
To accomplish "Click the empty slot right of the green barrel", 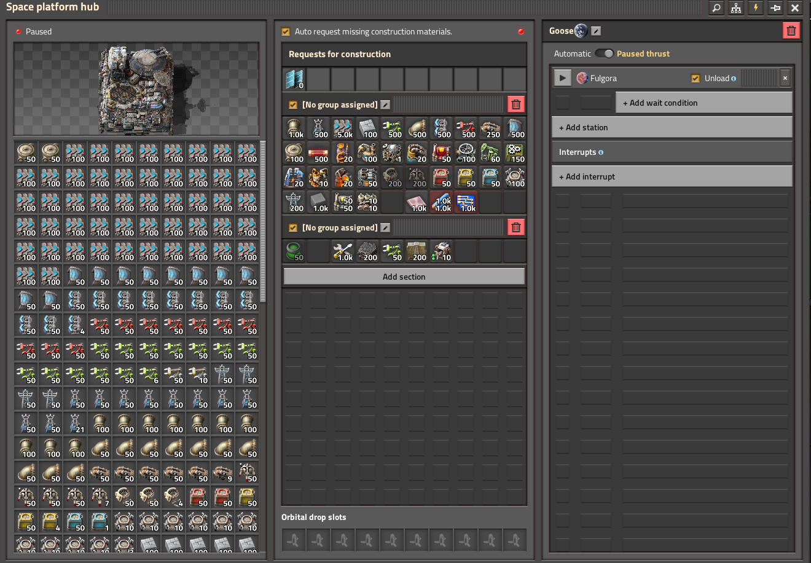I will [318, 251].
